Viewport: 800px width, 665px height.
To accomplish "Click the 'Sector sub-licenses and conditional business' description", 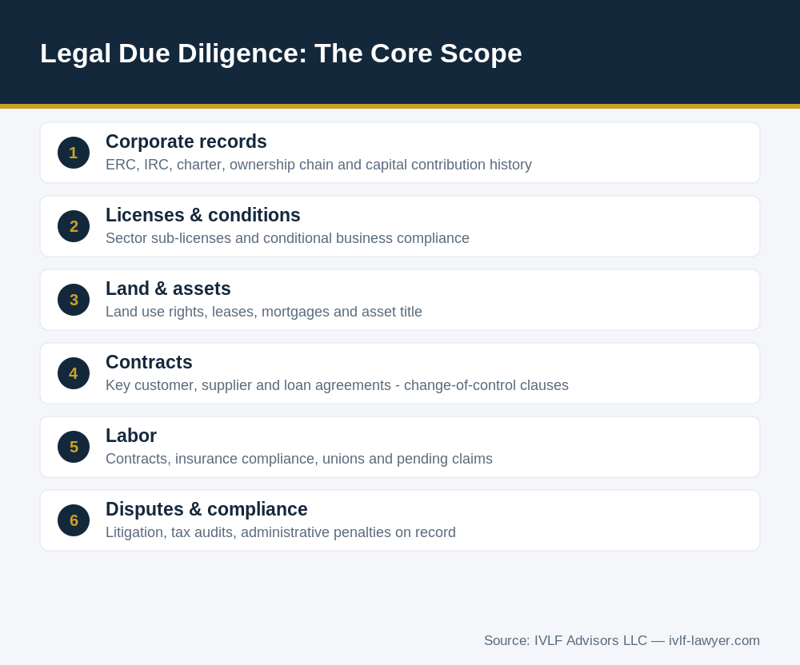I will [x=287, y=238].
